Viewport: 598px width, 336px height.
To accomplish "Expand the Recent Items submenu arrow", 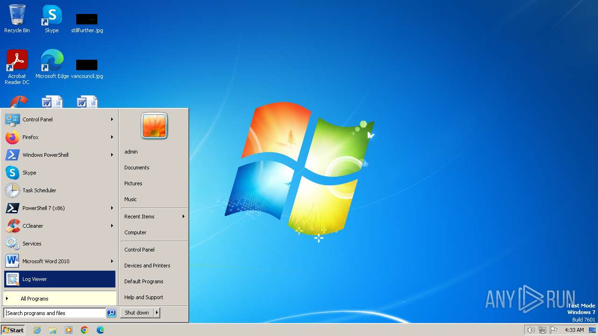I will click(x=184, y=217).
